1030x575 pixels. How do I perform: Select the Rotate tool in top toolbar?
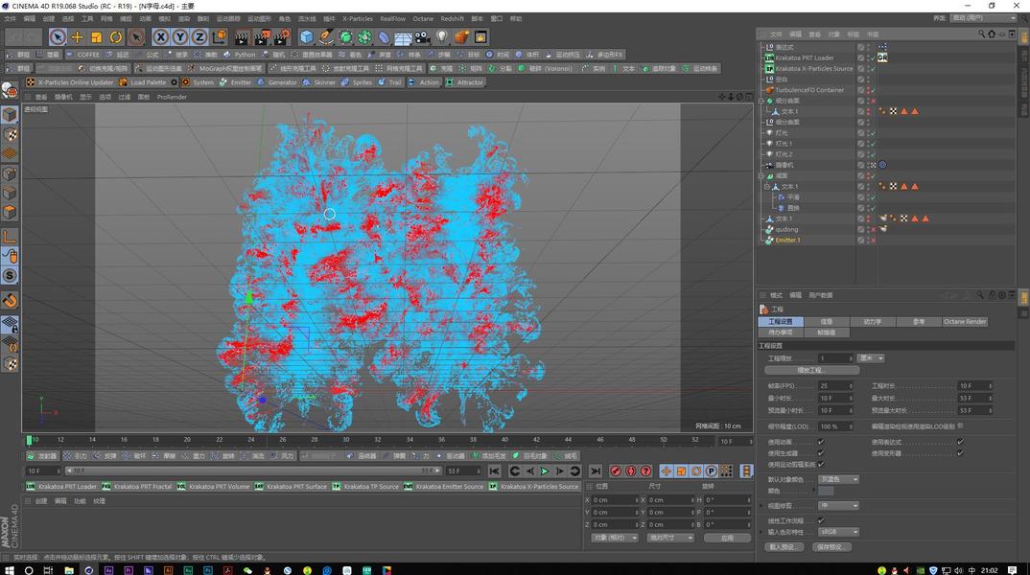point(116,37)
